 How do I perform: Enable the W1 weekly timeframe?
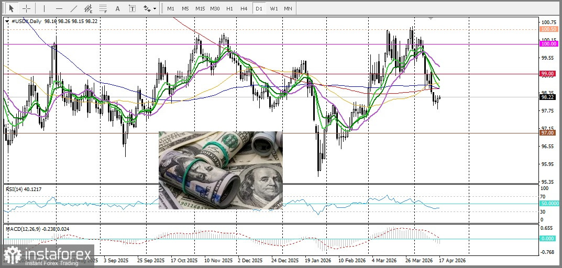tap(274, 8)
